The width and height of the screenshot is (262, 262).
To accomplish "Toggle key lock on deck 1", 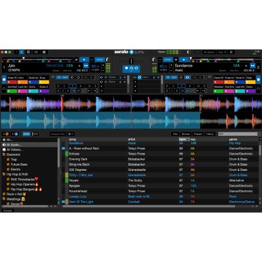I will pos(86,65).
